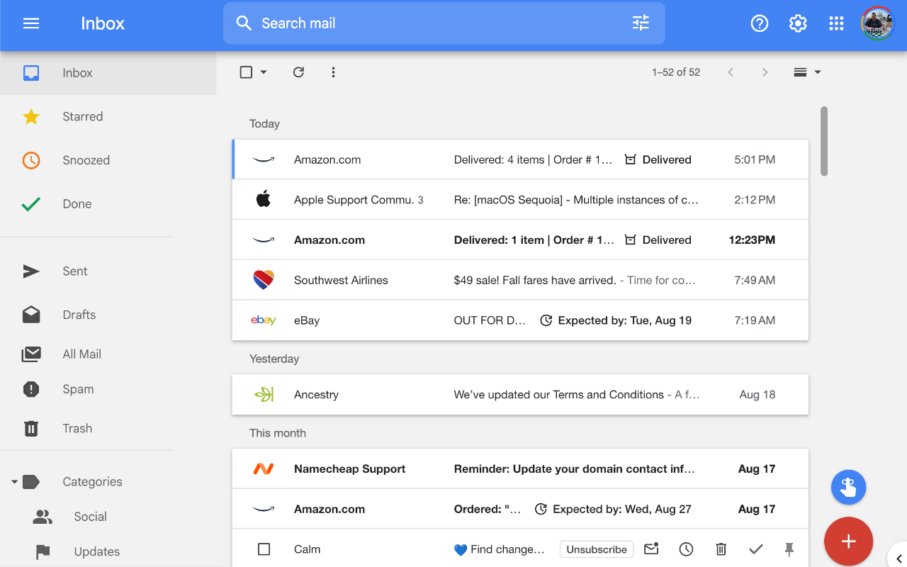Open the Snoozed folder label
Screen dimensions: 907x567
86,160
